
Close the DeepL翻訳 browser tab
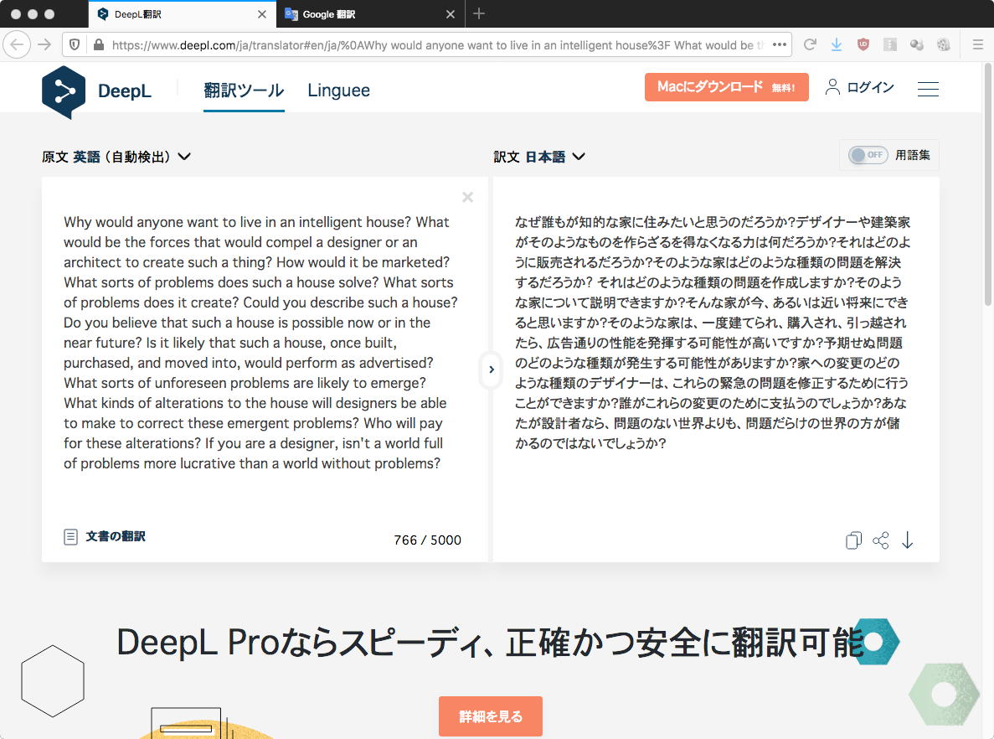point(262,14)
